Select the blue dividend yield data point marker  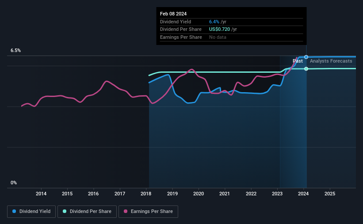(306, 57)
